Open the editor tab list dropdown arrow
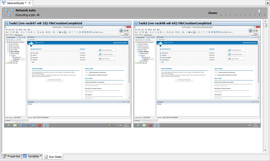270x161 pixels. (268, 3)
